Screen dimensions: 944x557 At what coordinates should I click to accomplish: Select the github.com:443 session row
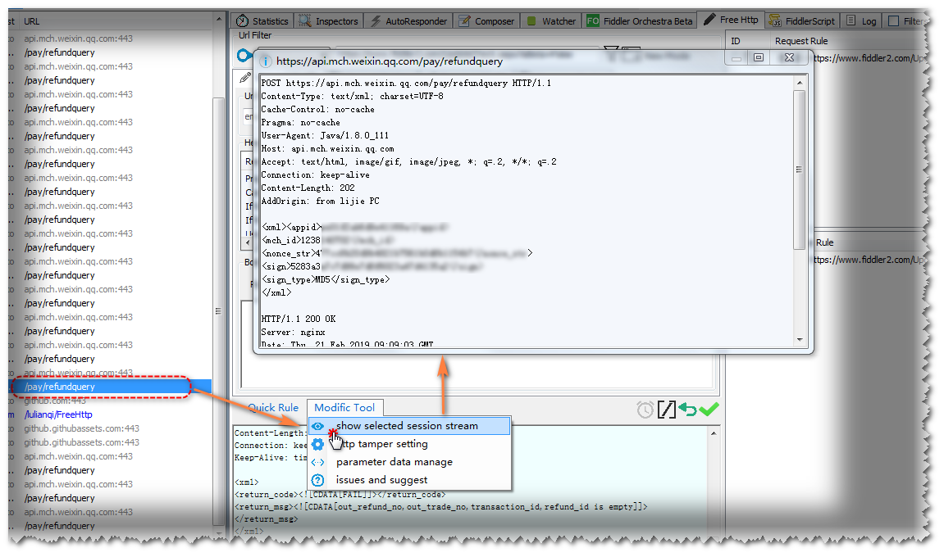pos(110,401)
